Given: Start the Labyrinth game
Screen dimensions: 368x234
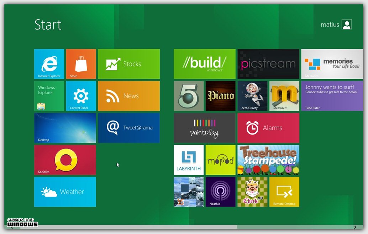Looking at the screenshot, I should (189, 159).
